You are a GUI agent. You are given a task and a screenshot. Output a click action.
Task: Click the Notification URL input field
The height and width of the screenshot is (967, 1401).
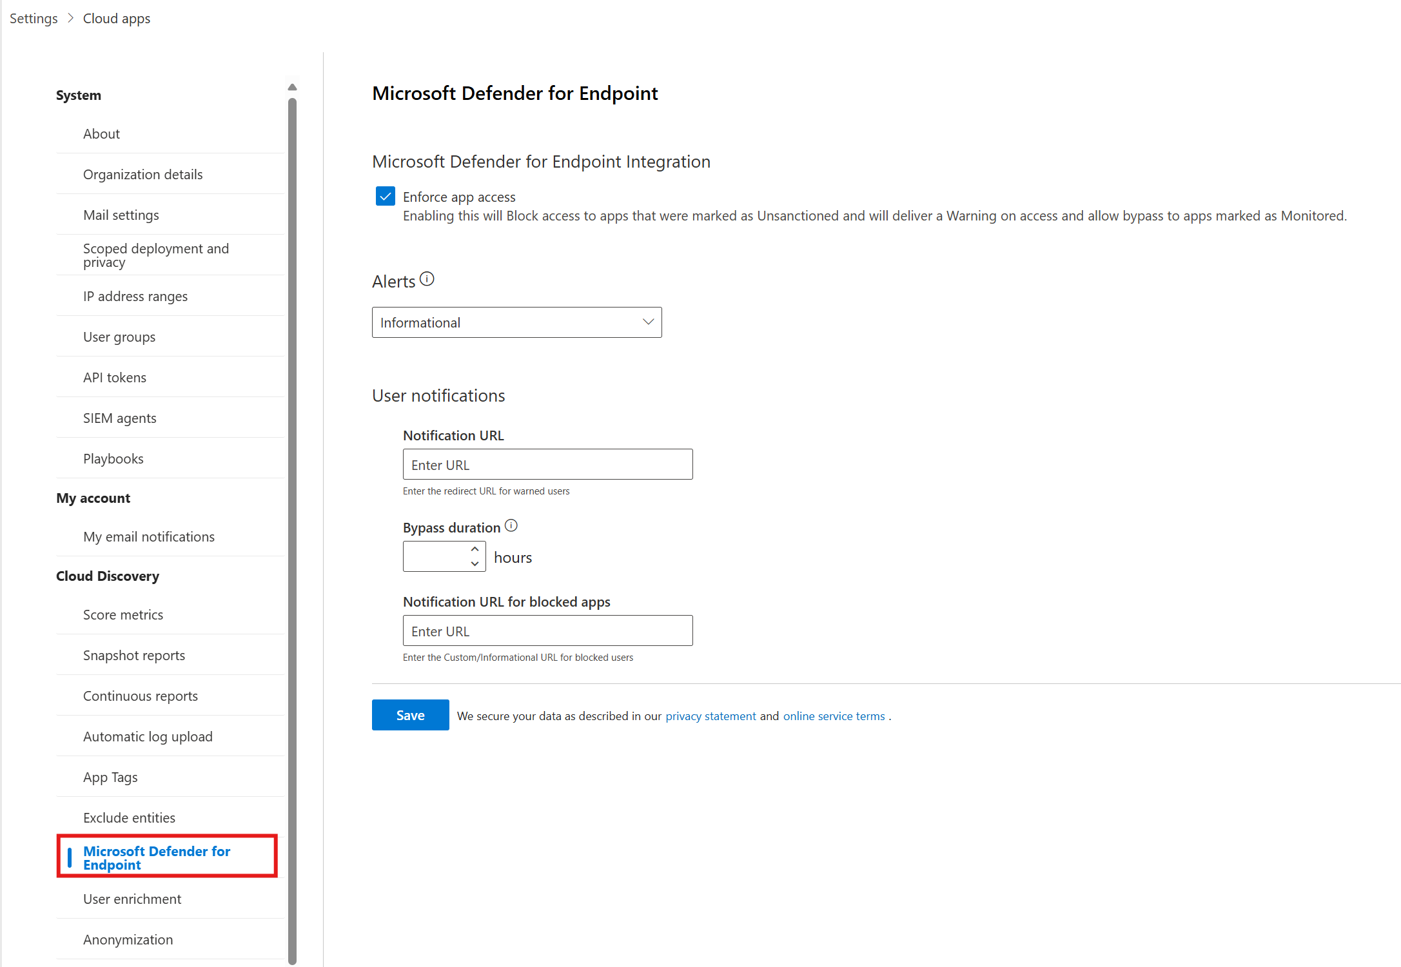547,464
